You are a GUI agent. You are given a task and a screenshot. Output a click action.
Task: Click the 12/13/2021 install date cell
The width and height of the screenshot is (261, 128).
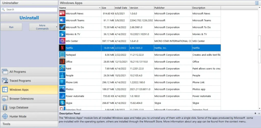(122, 62)
